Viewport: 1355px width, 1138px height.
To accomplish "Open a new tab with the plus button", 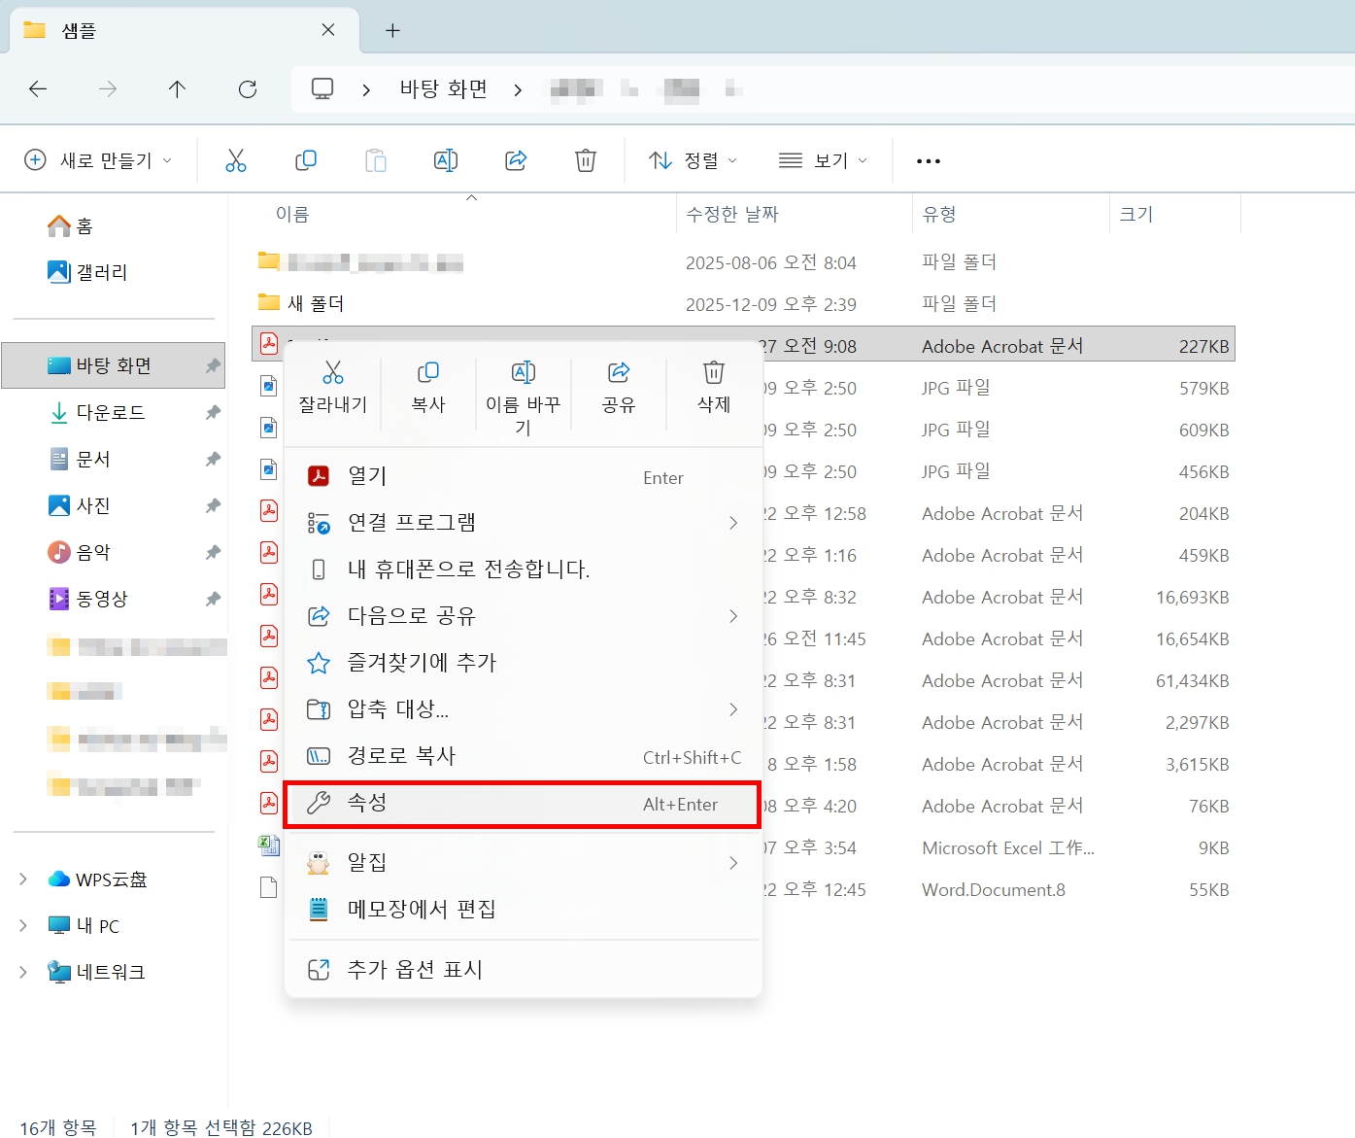I will [392, 30].
